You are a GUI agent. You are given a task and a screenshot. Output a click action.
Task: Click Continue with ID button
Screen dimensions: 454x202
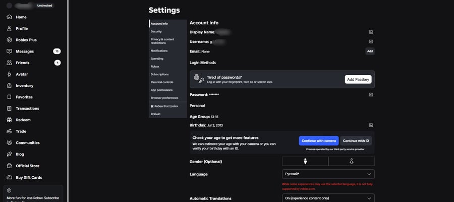[356, 141]
